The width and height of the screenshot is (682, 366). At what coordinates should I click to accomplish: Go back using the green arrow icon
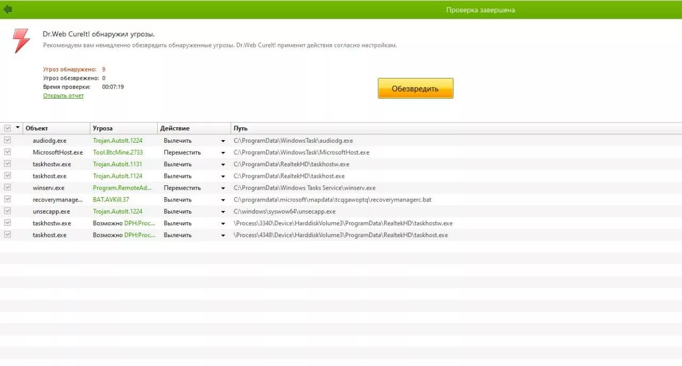tap(7, 9)
